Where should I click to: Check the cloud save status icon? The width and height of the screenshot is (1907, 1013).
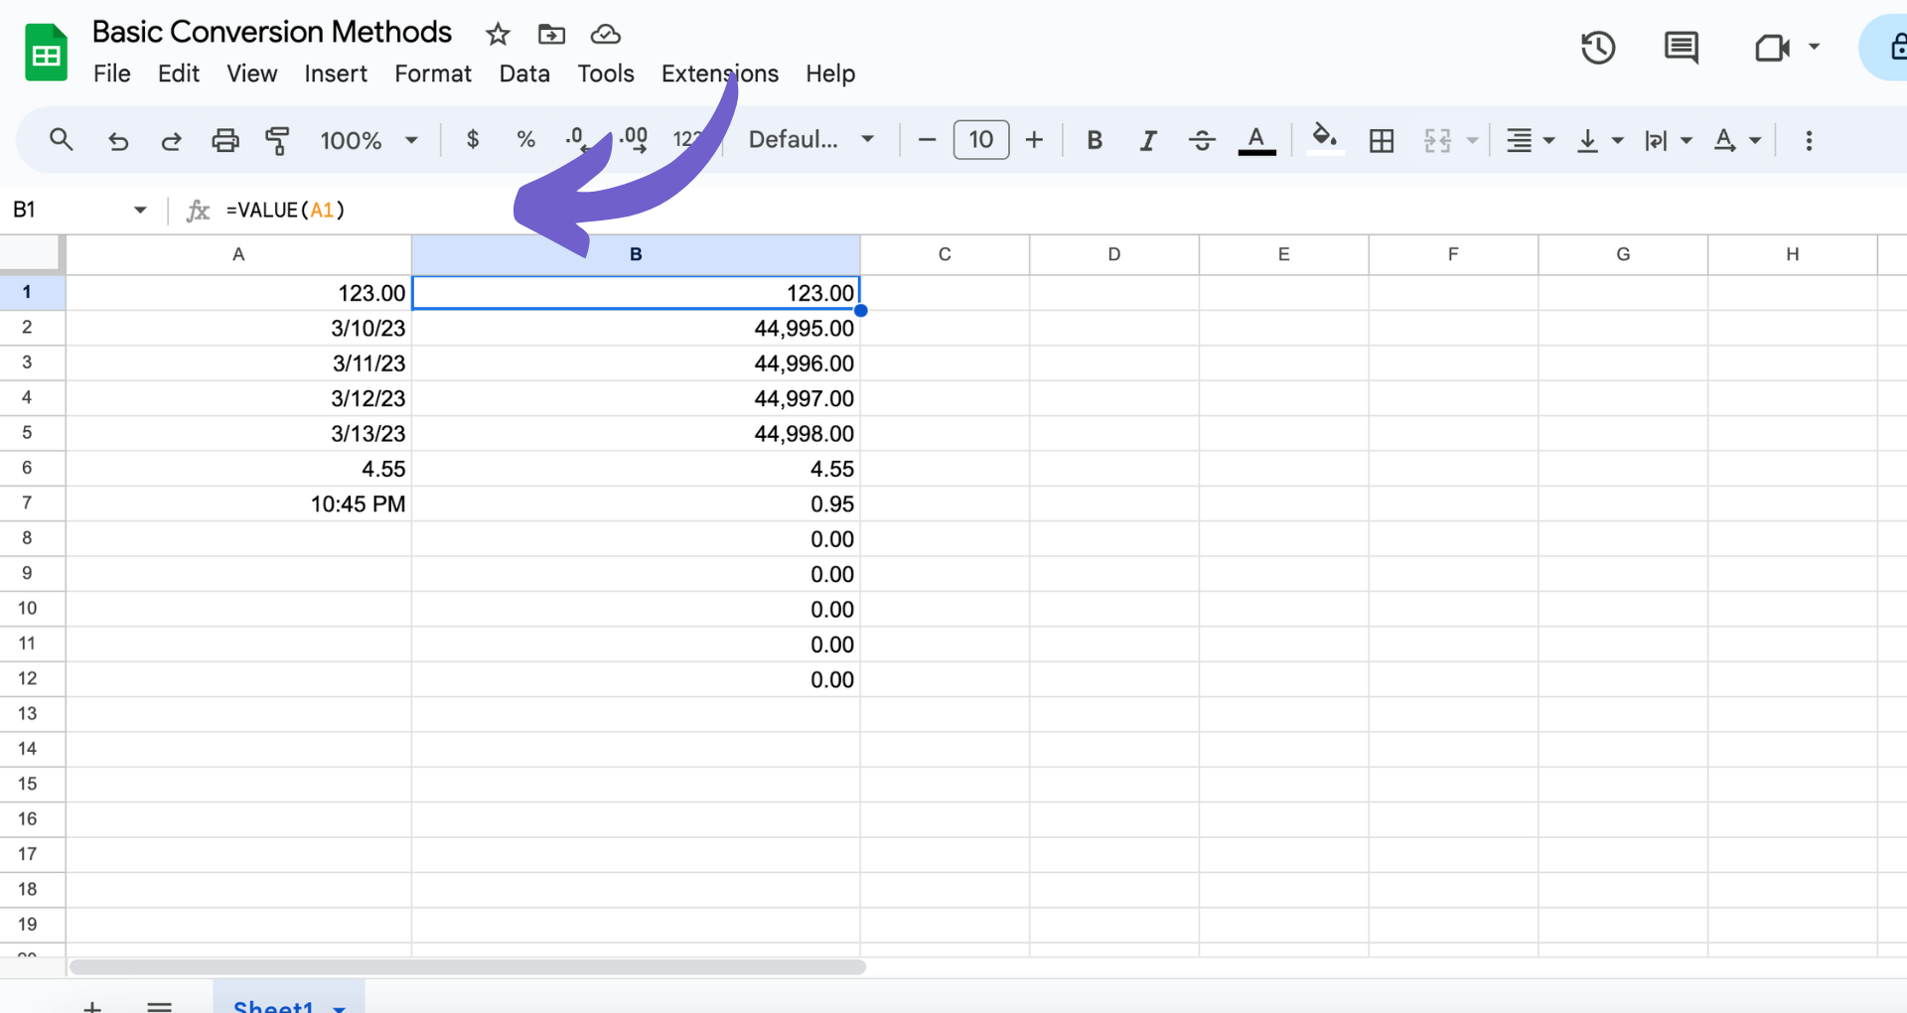[605, 35]
